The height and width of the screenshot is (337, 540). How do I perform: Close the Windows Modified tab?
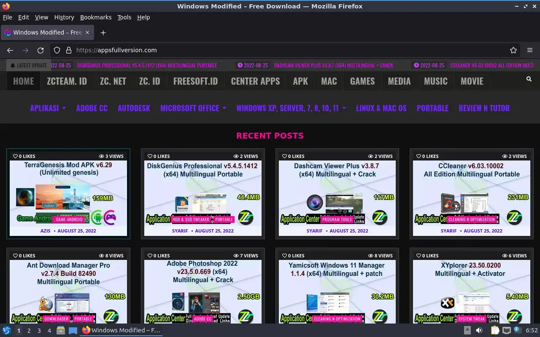coord(87,32)
